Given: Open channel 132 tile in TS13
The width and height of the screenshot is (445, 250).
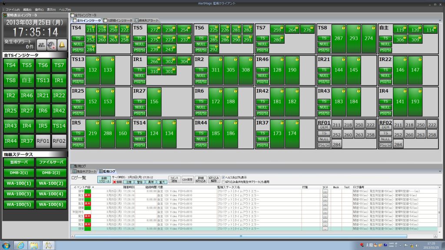Looking at the screenshot, I should (x=93, y=70).
